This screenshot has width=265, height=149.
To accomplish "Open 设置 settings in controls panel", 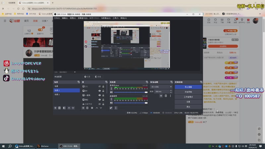I will [x=188, y=102].
